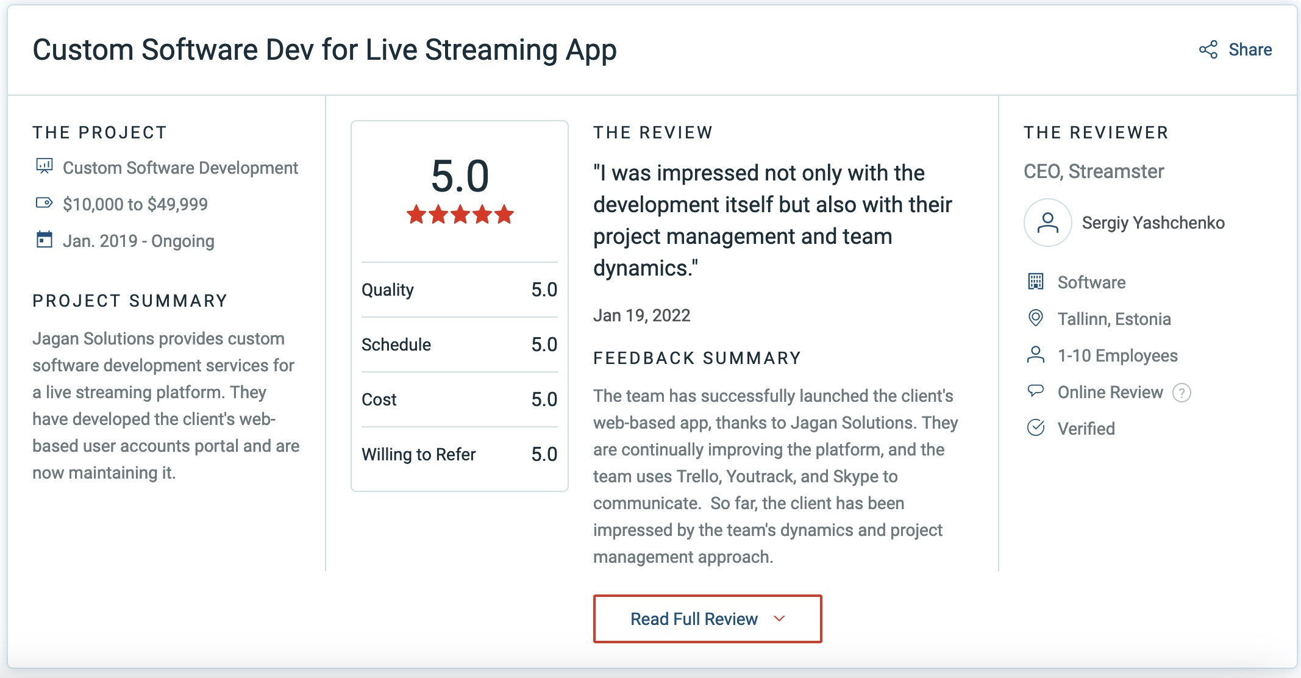The width and height of the screenshot is (1301, 678).
Task: Click the Custom Software Development text
Action: 180,168
